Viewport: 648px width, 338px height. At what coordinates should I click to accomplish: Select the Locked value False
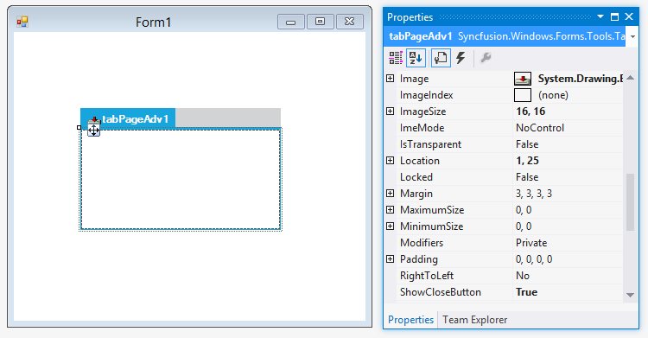(527, 177)
